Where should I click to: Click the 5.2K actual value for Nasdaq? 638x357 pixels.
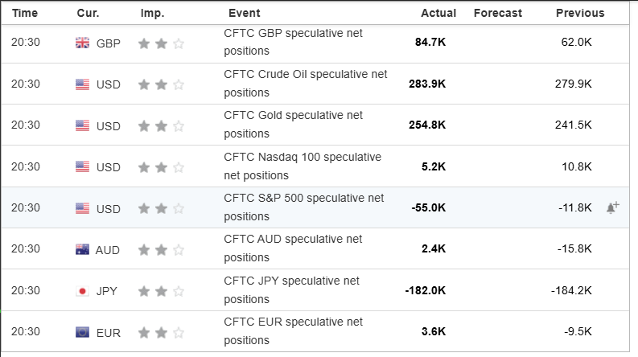click(x=433, y=166)
